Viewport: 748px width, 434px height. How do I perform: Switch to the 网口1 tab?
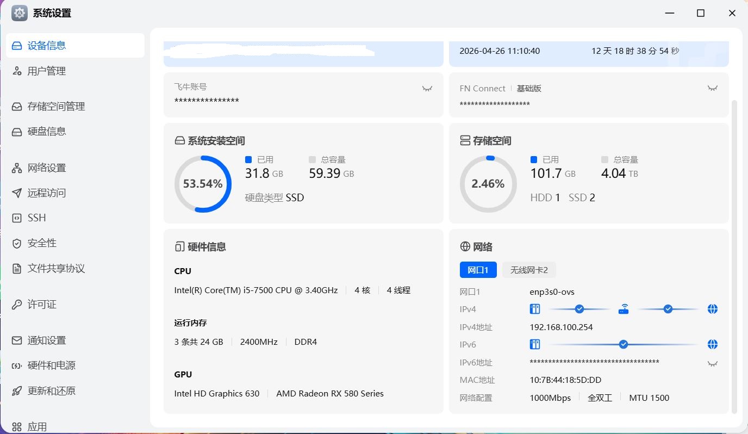click(478, 270)
